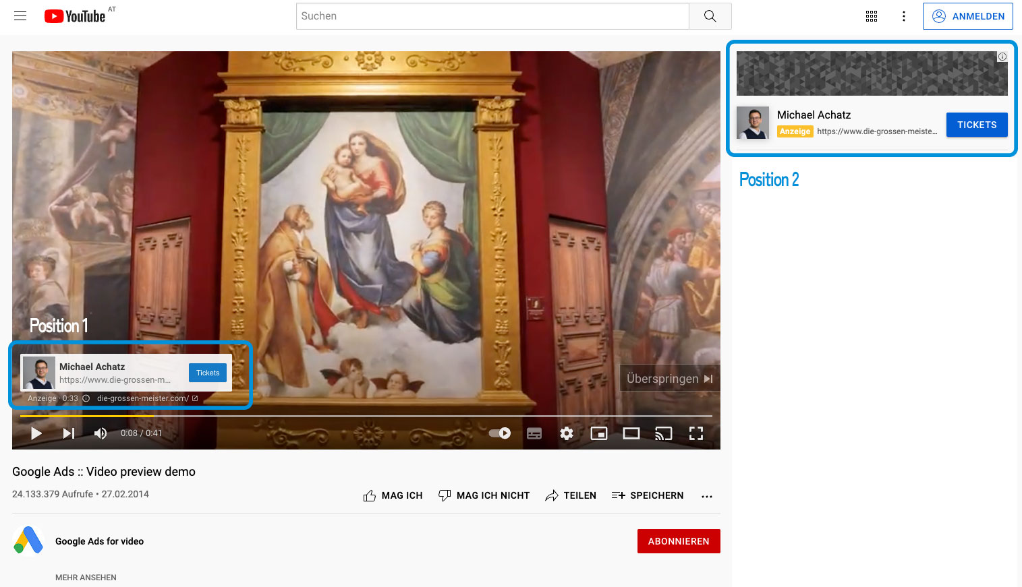1022x587 pixels.
Task: Play the video
Action: [36, 433]
